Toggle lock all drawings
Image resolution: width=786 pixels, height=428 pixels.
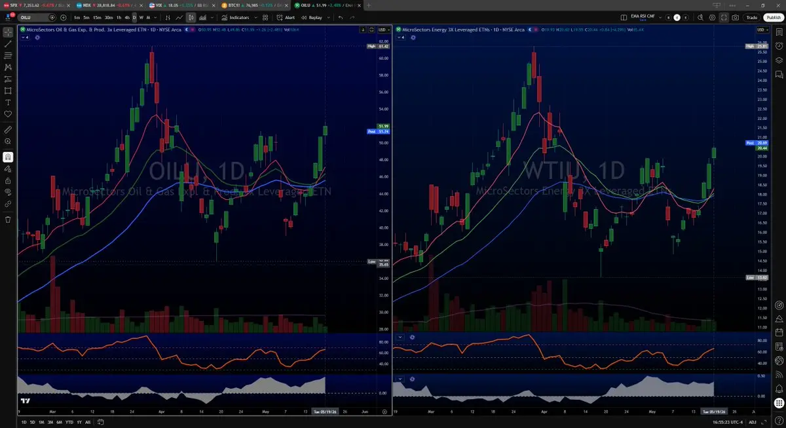tap(8, 180)
